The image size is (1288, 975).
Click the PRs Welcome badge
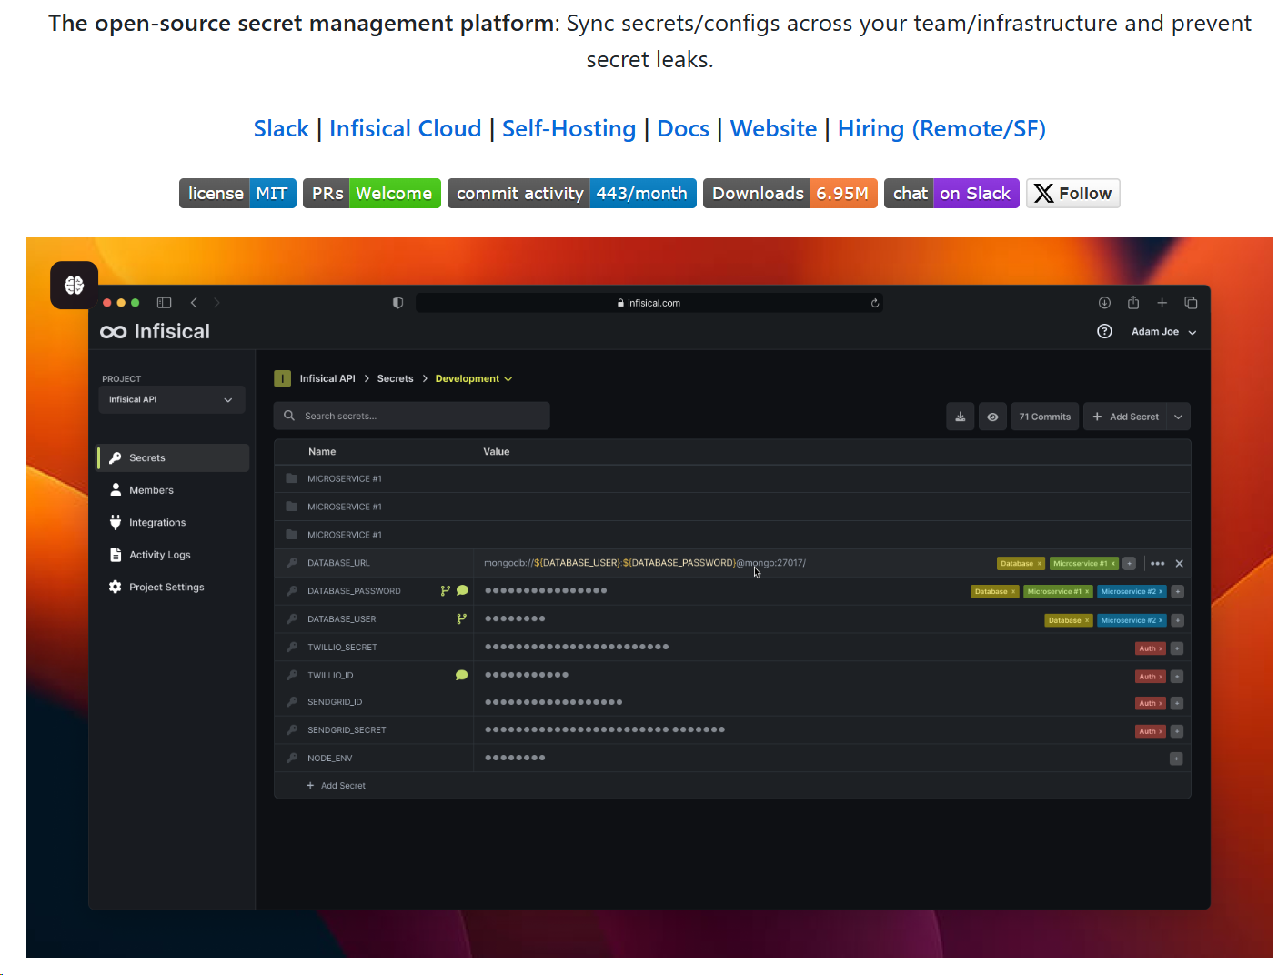pyautogui.click(x=372, y=194)
